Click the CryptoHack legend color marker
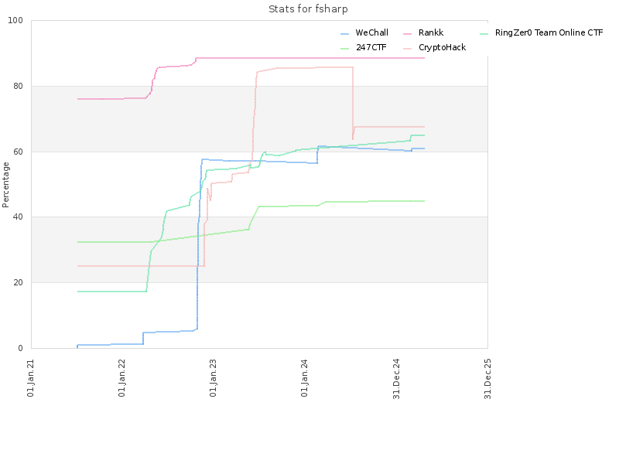The height and width of the screenshot is (464, 619). coord(407,49)
